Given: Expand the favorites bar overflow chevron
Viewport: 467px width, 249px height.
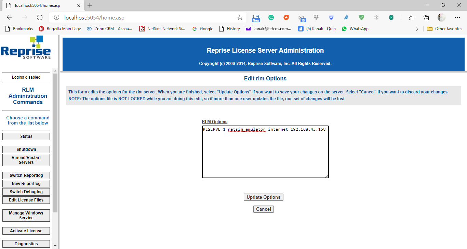Looking at the screenshot, I should [x=417, y=29].
